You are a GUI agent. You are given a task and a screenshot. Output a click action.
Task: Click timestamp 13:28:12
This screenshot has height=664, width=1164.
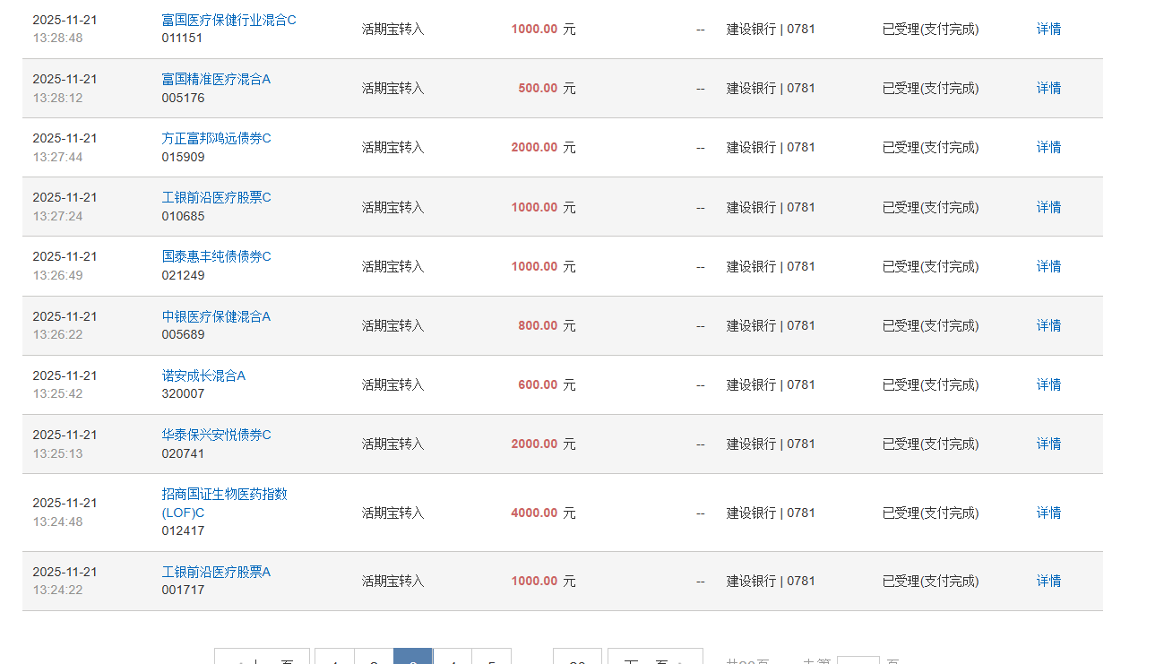57,98
